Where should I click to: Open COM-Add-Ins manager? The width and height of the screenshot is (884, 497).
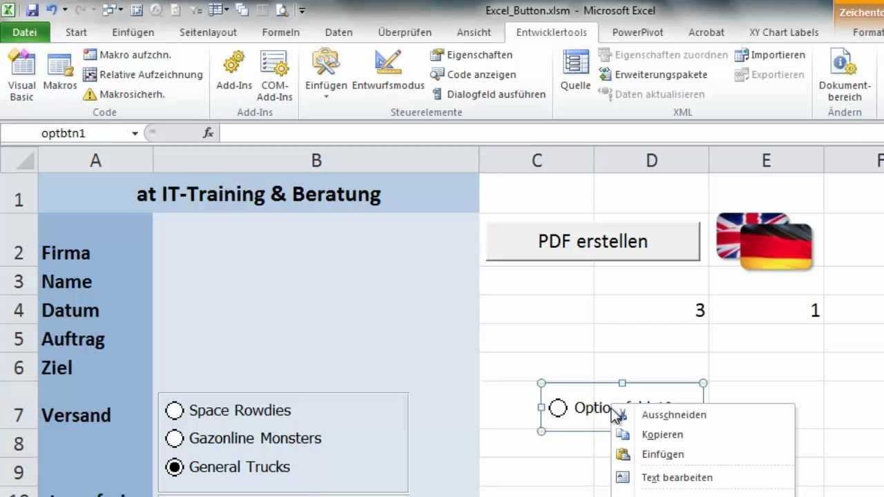tap(274, 75)
